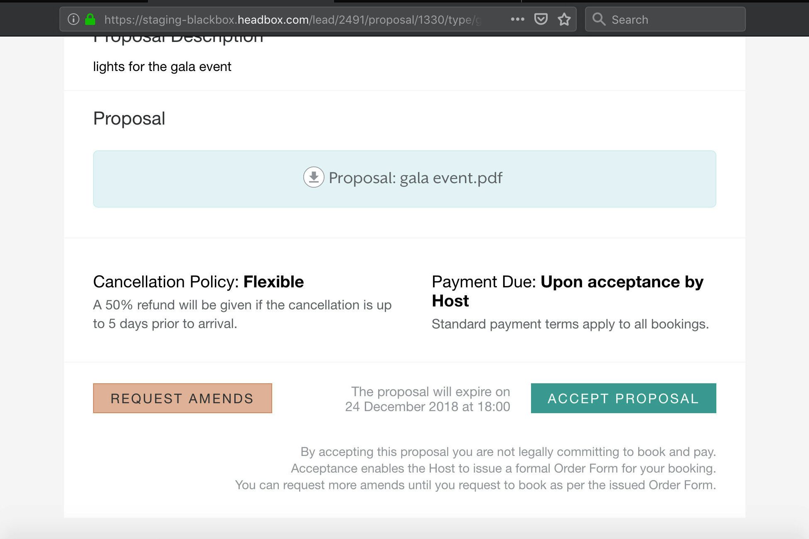
Task: Click the "Cancellation Policy: Flexible" heading
Action: [198, 282]
